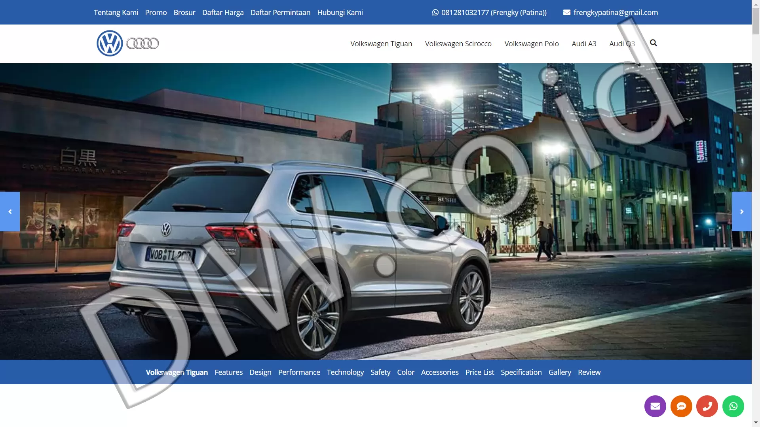Select Audi A3 in navigation
The width and height of the screenshot is (760, 427).
coord(584,43)
